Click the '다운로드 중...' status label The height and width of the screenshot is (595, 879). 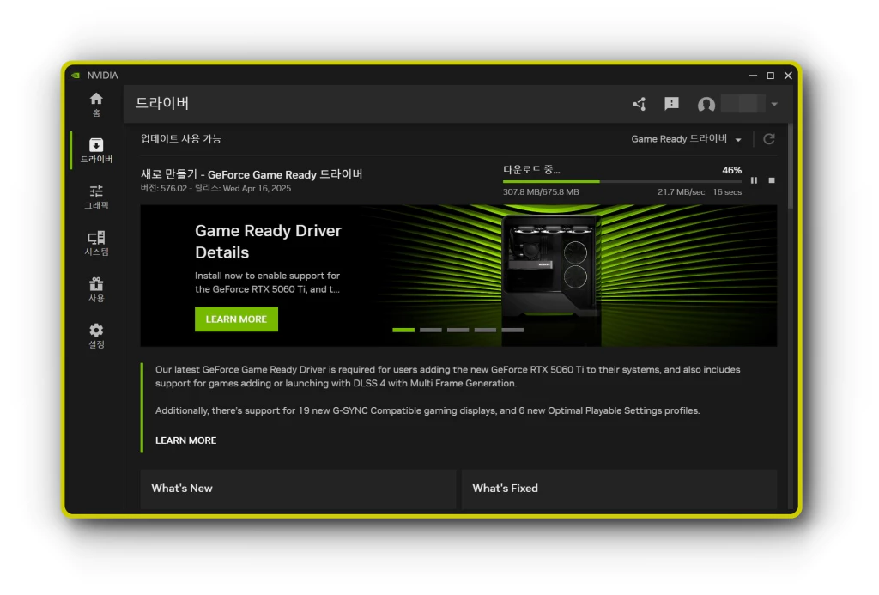click(x=531, y=170)
